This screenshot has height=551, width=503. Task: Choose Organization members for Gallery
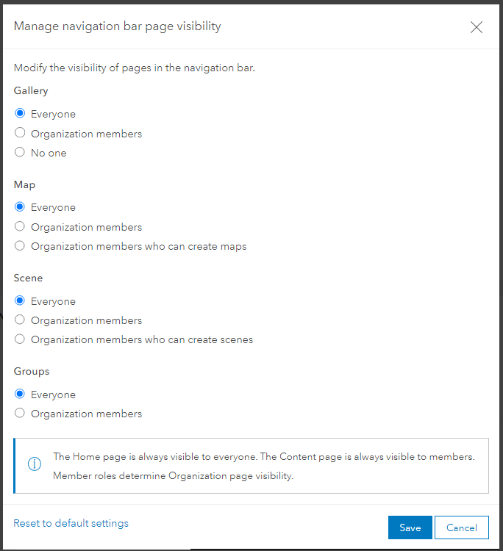(x=20, y=133)
